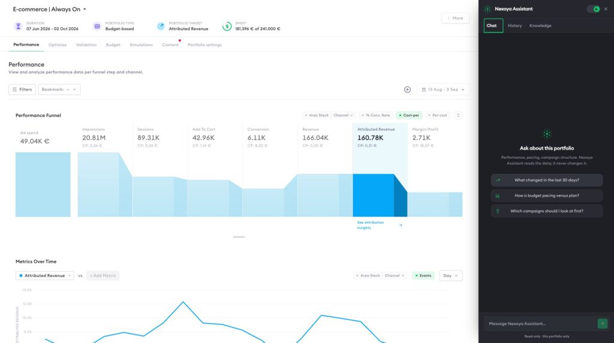Open the 13 Aug - 3 Sep date range picker
Screen dimensions: 614x343
click(443, 89)
